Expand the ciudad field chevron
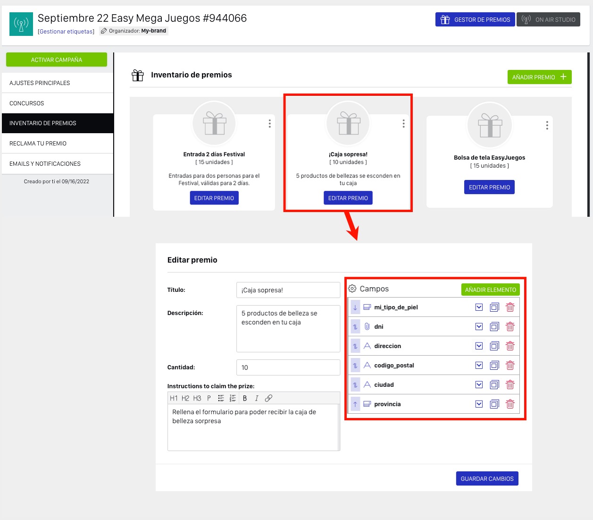The height and width of the screenshot is (520, 593). 479,385
